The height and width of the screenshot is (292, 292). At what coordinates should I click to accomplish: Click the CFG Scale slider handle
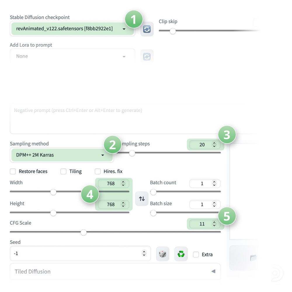click(x=84, y=232)
